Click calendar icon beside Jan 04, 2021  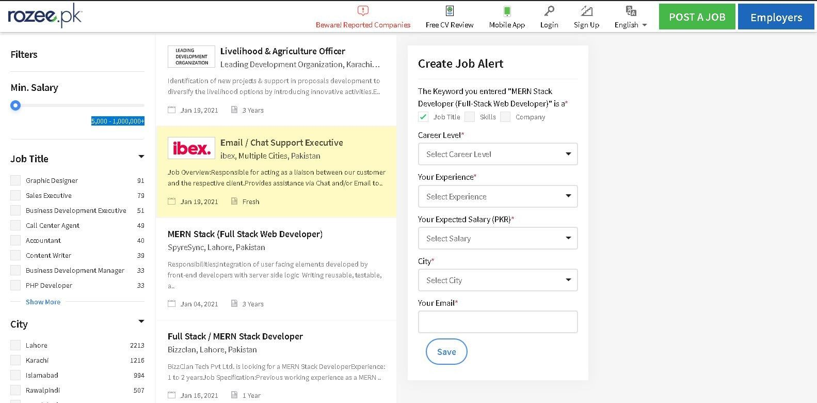[x=172, y=304]
